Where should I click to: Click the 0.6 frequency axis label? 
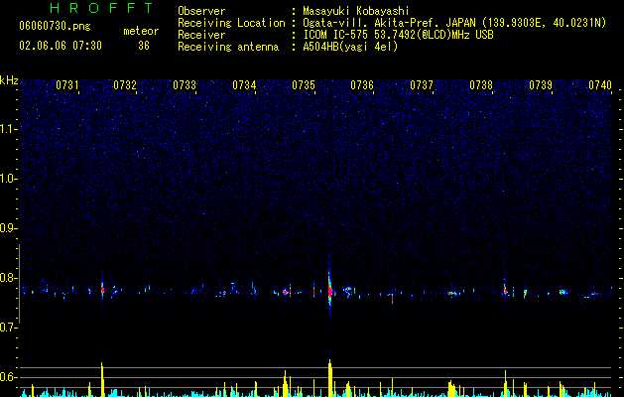click(9, 377)
